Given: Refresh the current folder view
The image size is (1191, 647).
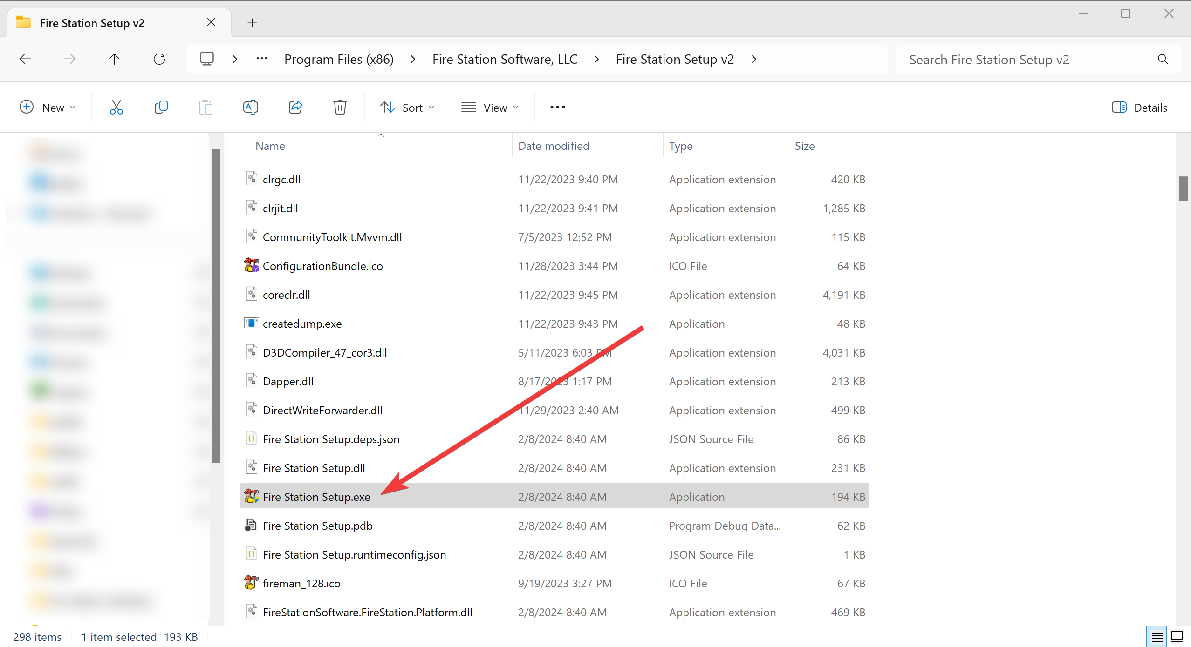Looking at the screenshot, I should click(x=159, y=59).
